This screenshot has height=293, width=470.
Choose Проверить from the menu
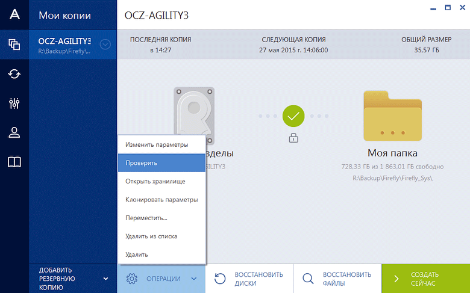[x=161, y=163]
